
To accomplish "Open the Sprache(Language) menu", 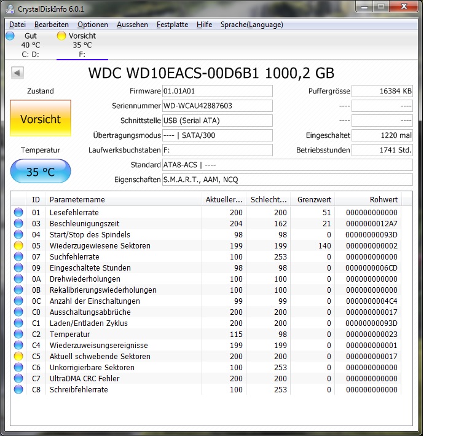I will 251,25.
